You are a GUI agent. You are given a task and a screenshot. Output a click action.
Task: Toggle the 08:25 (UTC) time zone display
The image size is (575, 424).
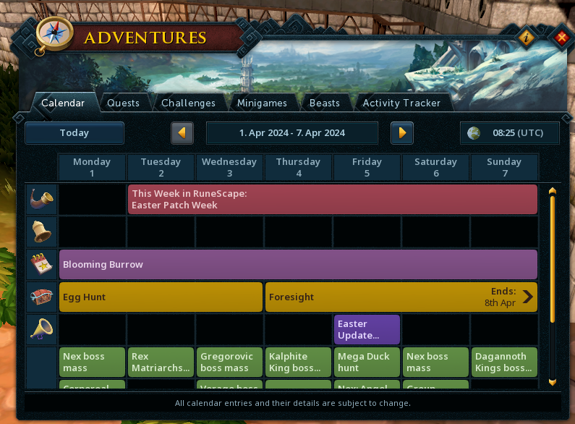point(510,133)
